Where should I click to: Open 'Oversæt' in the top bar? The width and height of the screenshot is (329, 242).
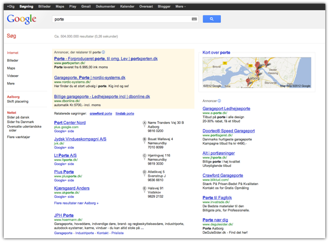(x=146, y=7)
